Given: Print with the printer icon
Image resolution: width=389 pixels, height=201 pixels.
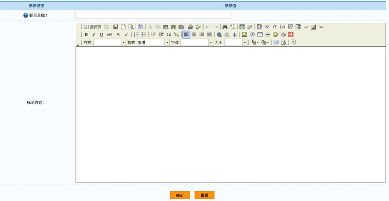Looking at the screenshot, I should coord(190,27).
